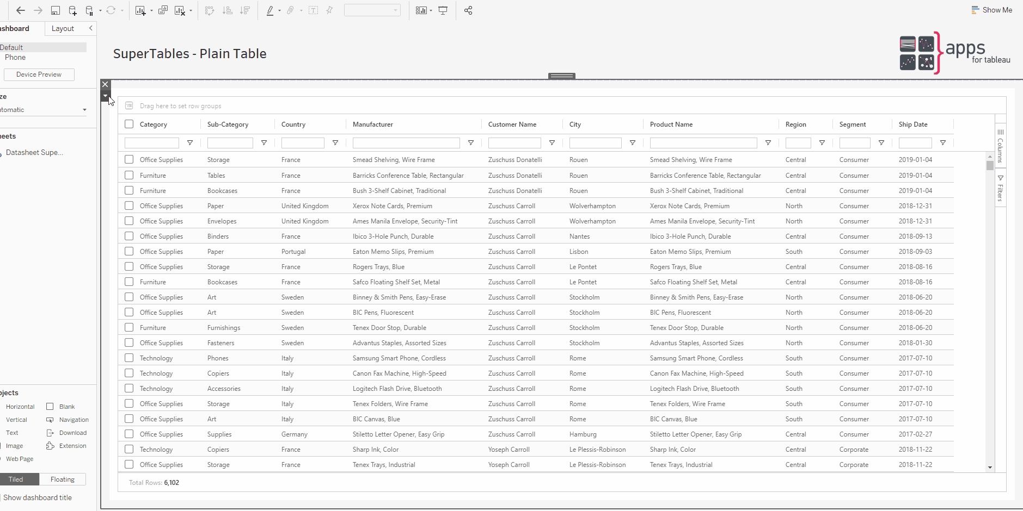This screenshot has width=1023, height=511.
Task: Click the Device Preview button
Action: tap(39, 74)
